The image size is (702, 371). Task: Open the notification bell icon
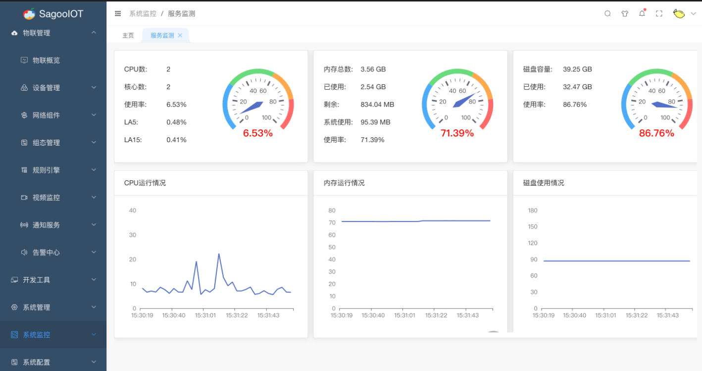[x=642, y=14]
